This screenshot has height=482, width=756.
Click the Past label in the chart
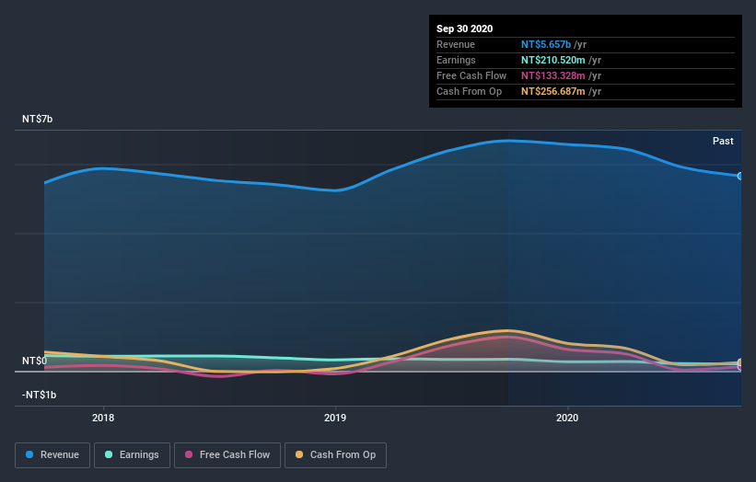coord(723,141)
